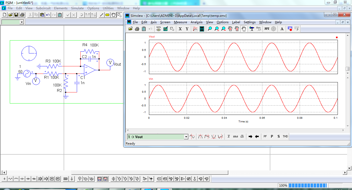This screenshot has width=352, height=190.
Task: Click the THD measurement button
Action: (285, 137)
